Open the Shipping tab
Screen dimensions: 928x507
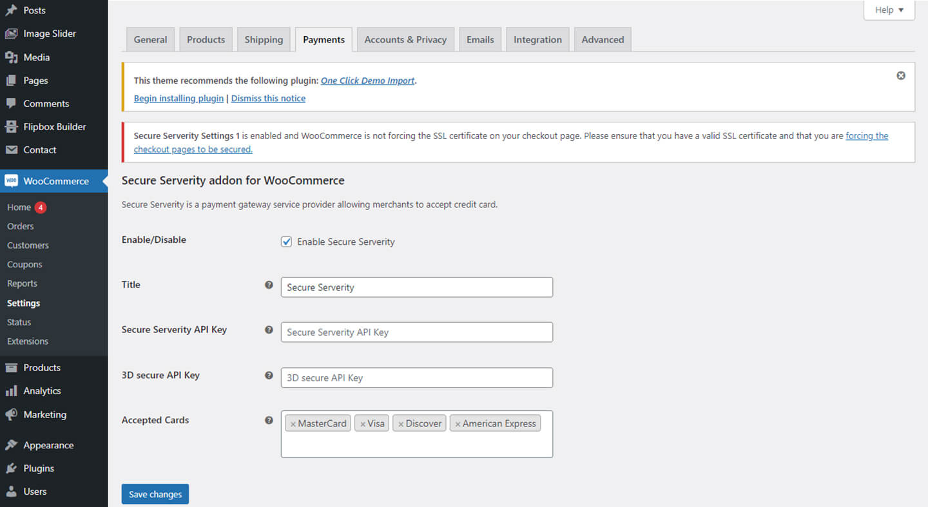(264, 39)
